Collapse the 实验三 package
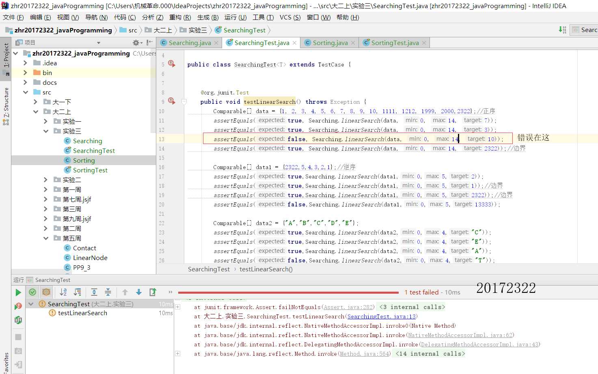This screenshot has height=374, width=598. pyautogui.click(x=45, y=131)
